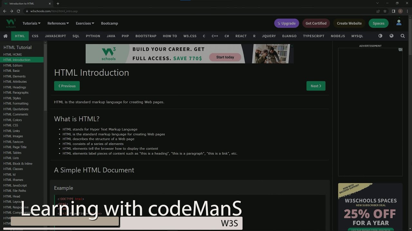Select the JAVA tab in topnav
This screenshot has width=412, height=231.
pyautogui.click(x=111, y=36)
